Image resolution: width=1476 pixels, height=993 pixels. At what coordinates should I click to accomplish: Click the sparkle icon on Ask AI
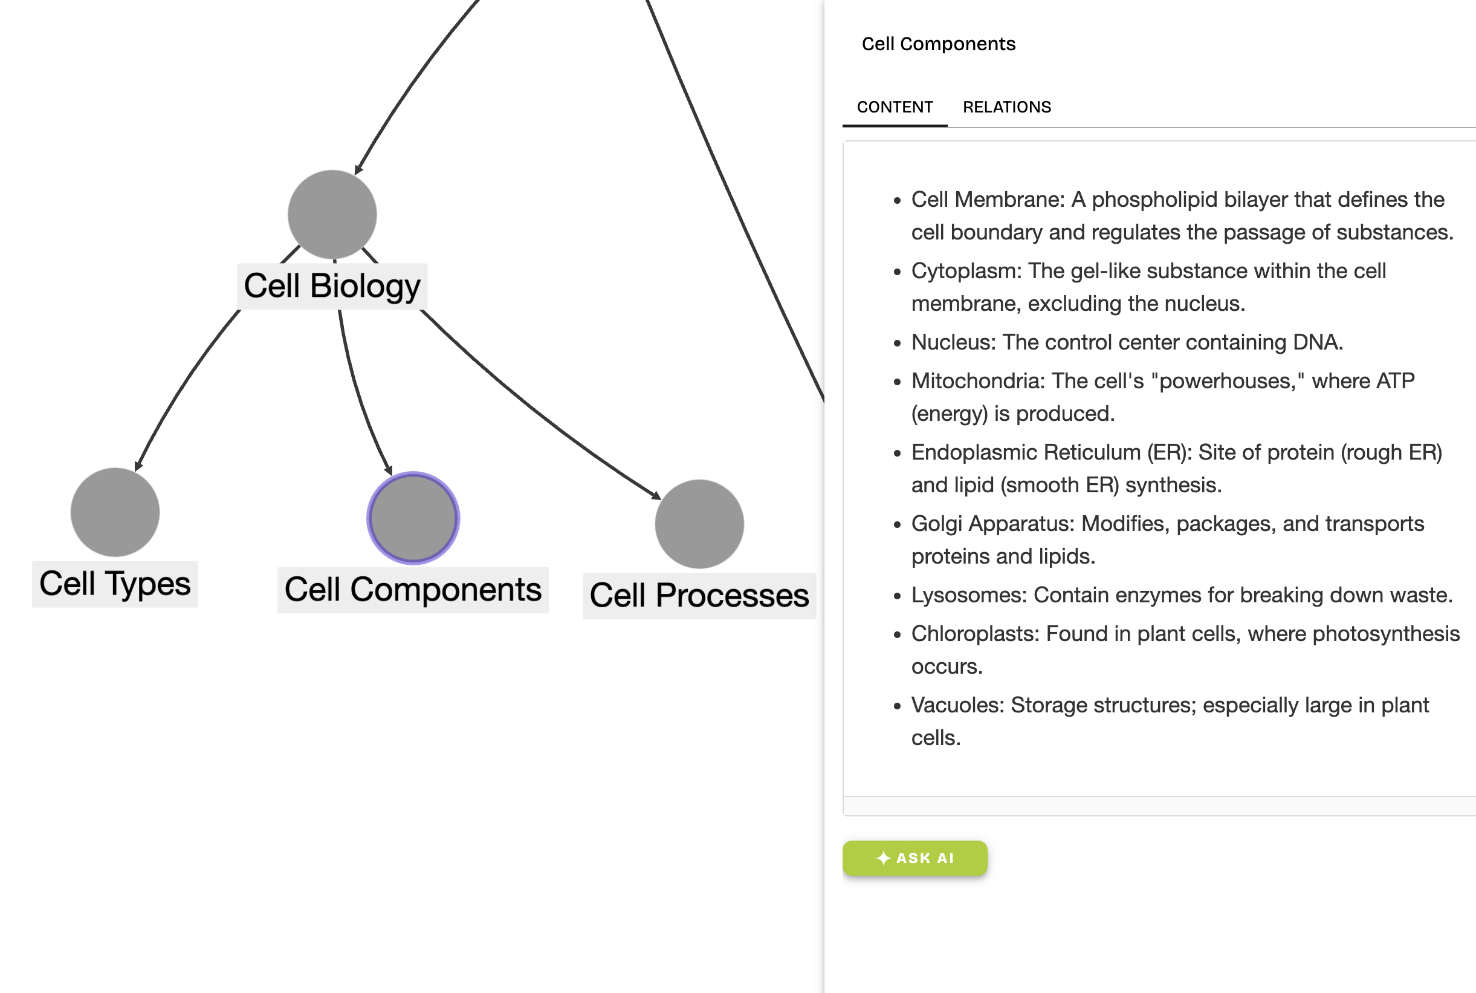point(884,858)
